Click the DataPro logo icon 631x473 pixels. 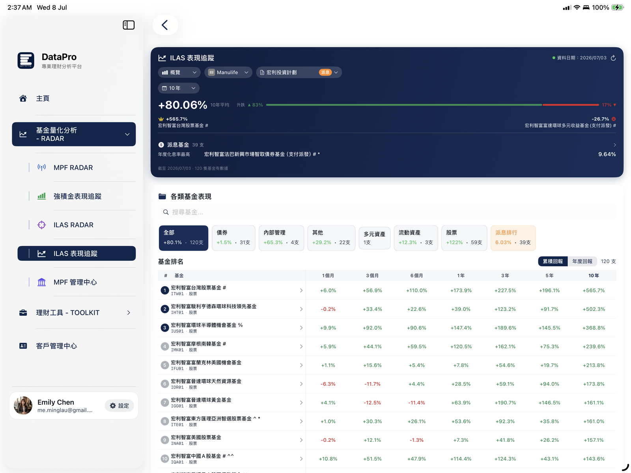click(26, 60)
